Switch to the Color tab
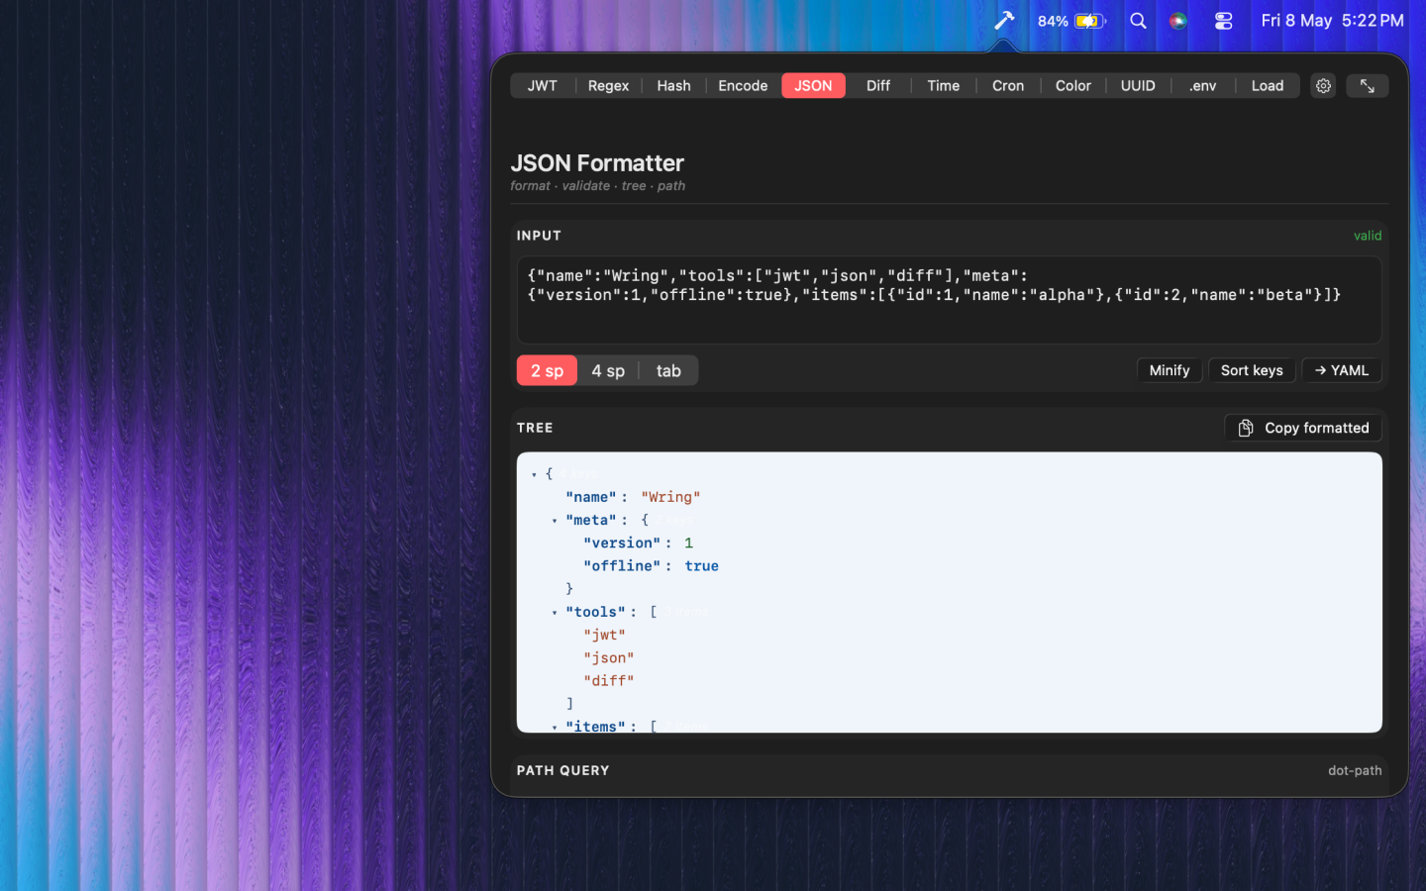 [1072, 86]
